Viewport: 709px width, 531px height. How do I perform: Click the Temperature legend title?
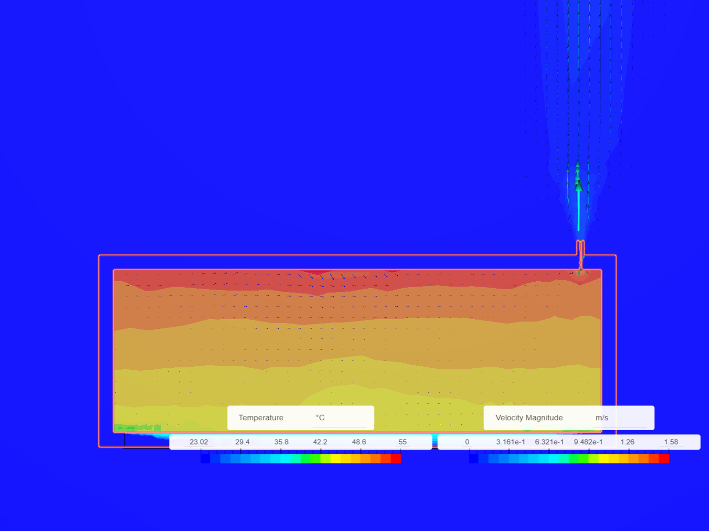pos(261,417)
